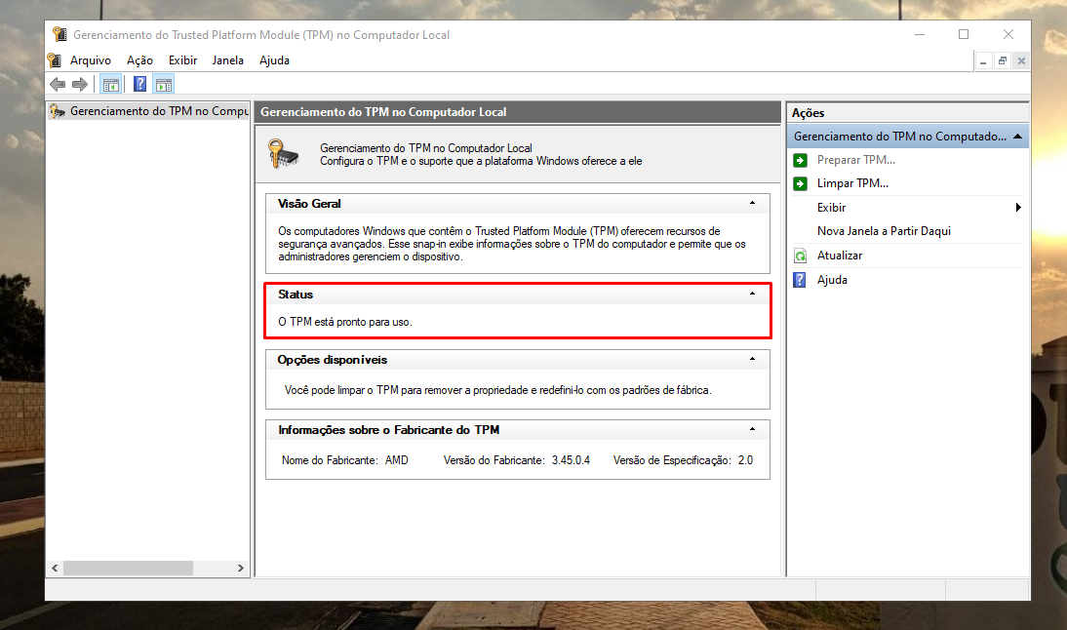Image resolution: width=1067 pixels, height=630 pixels.
Task: Collapse the Visão Geral section
Action: [x=751, y=204]
